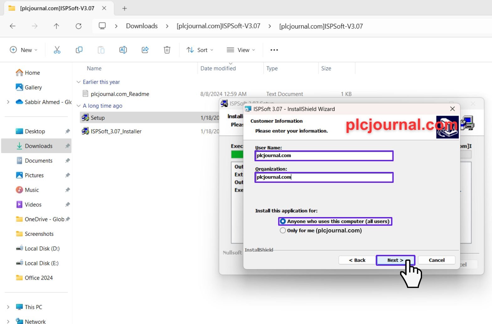Open the View dropdown menu
Image resolution: width=492 pixels, height=324 pixels.
coord(241,50)
